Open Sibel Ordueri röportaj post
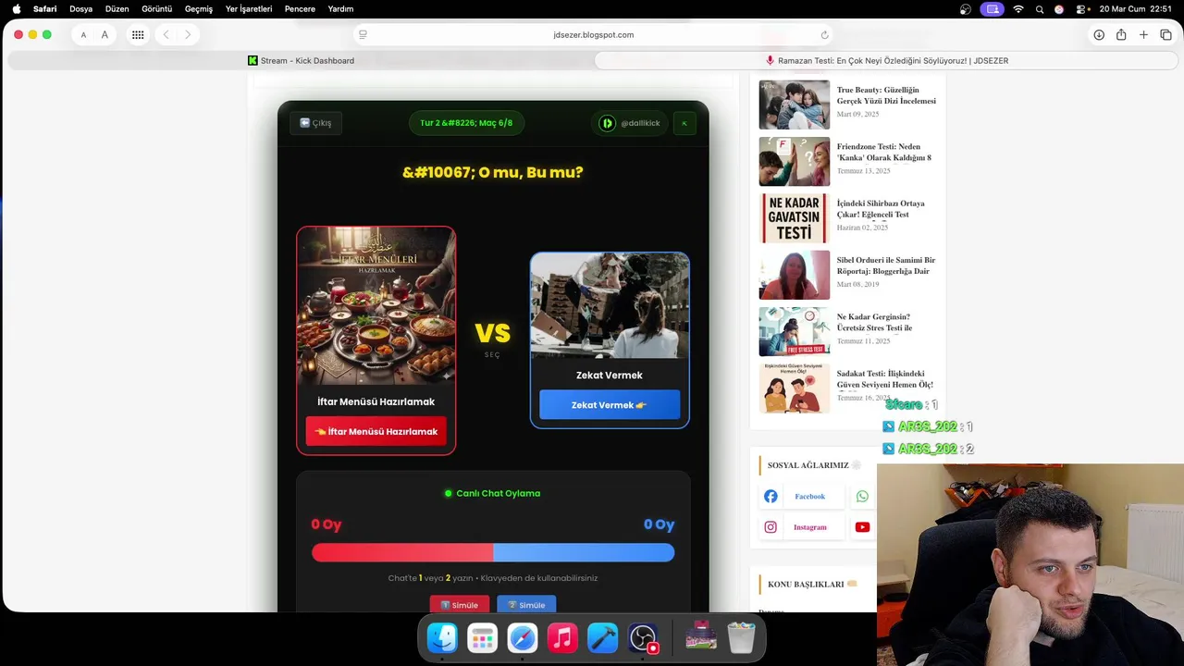The height and width of the screenshot is (666, 1184). coord(886,265)
